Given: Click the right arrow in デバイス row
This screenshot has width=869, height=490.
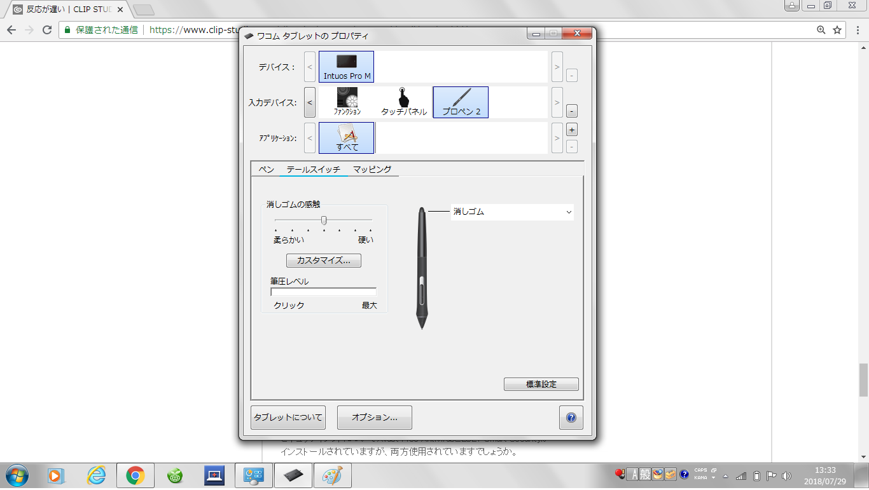Looking at the screenshot, I should point(557,67).
